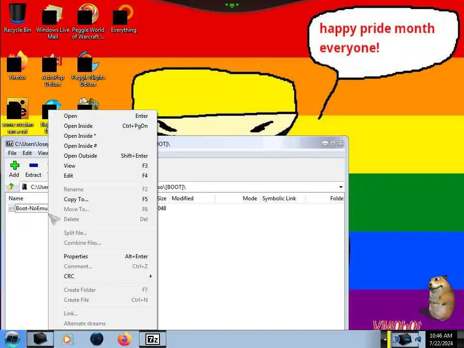Click the Show desktop button in the taskbar
Image resolution: width=464 pixels, height=348 pixels.
click(461, 339)
